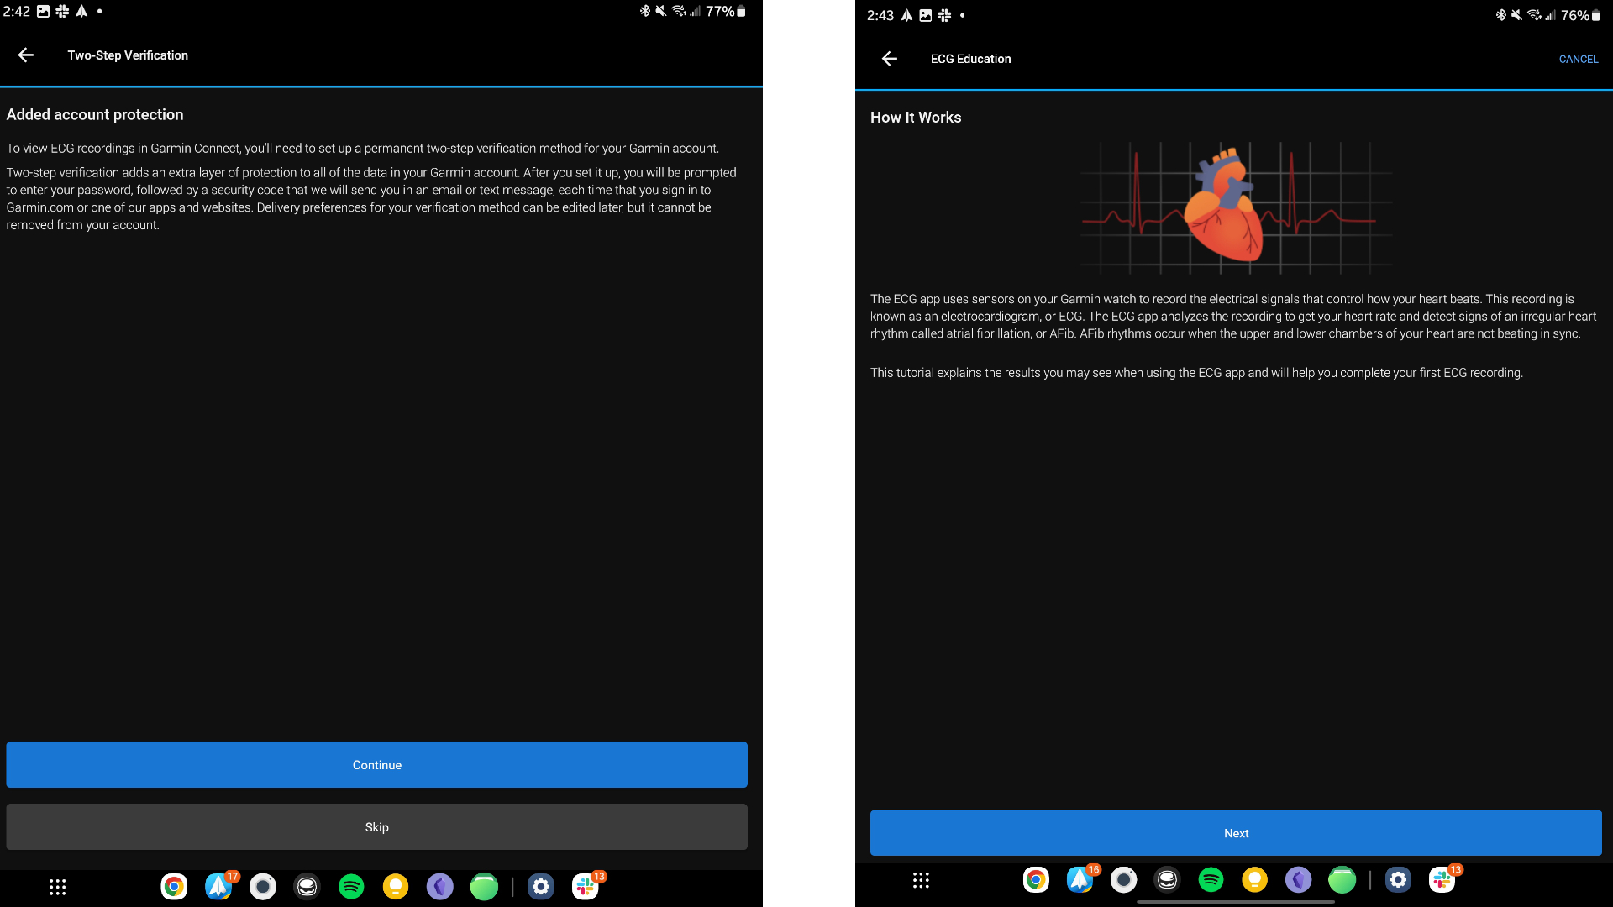Click the back arrow on Two-Step Verification screen

(x=27, y=55)
